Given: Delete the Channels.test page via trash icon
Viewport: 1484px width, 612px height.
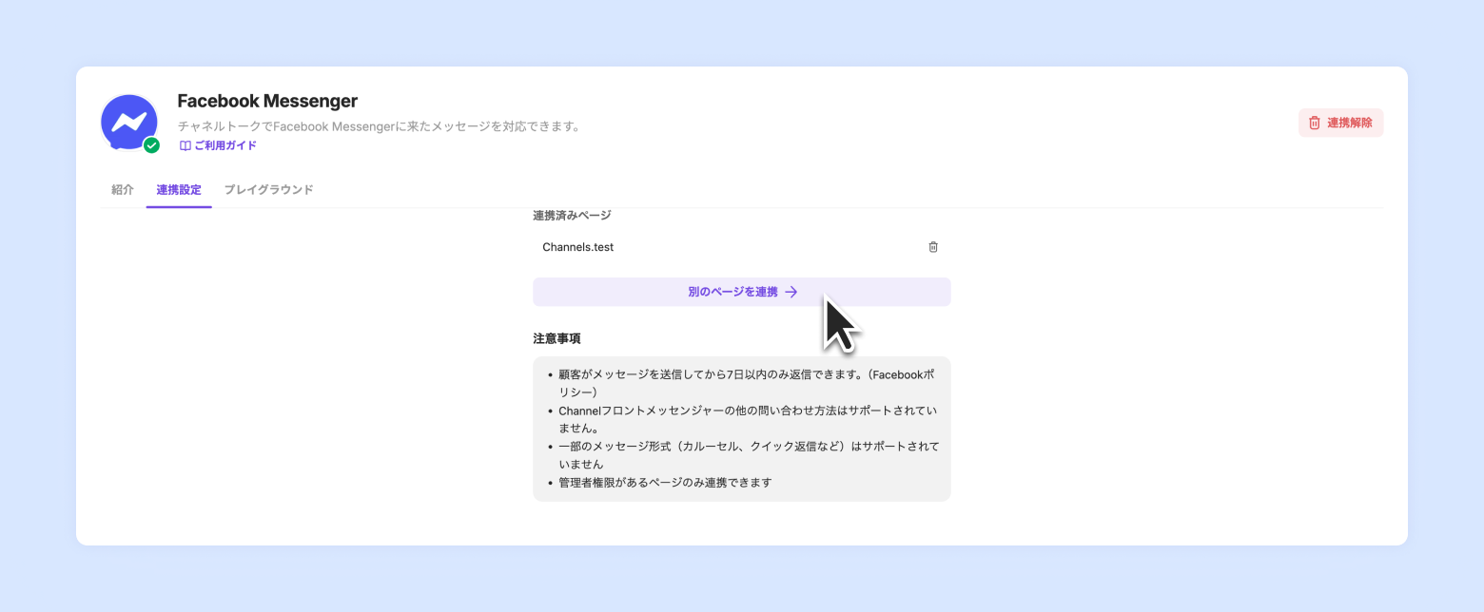Looking at the screenshot, I should coord(933,247).
